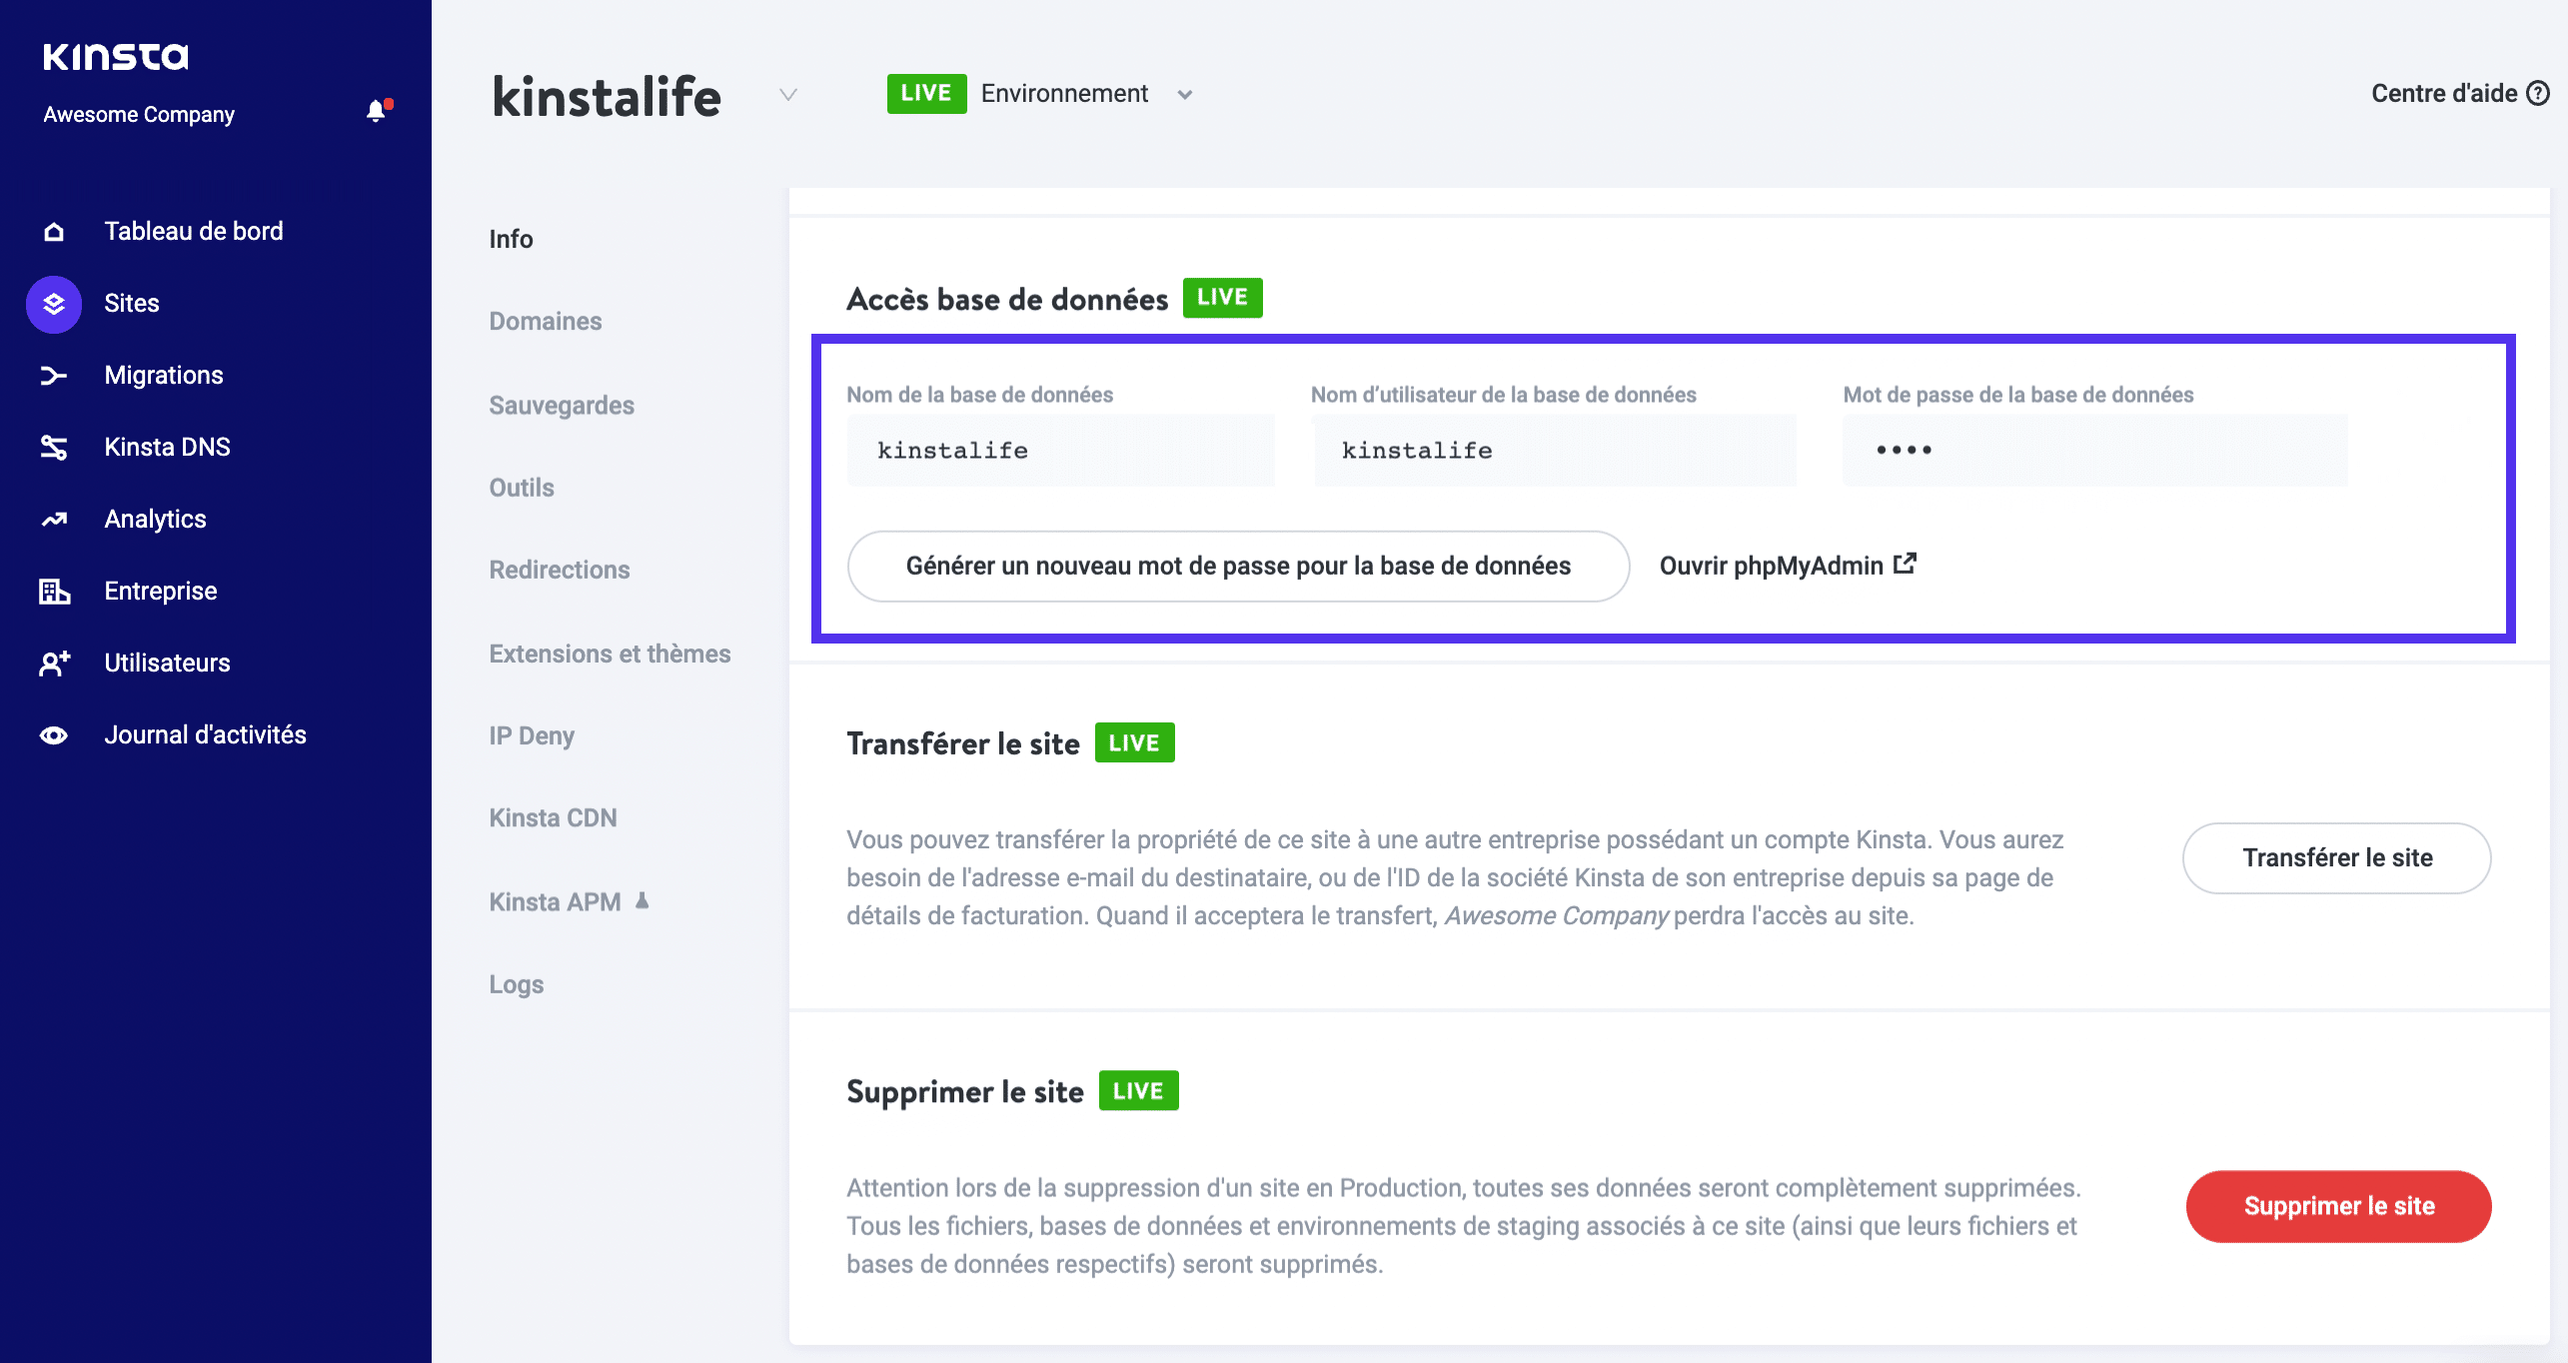The image size is (2568, 1363).
Task: Select the Migrations icon
Action: pos(52,375)
